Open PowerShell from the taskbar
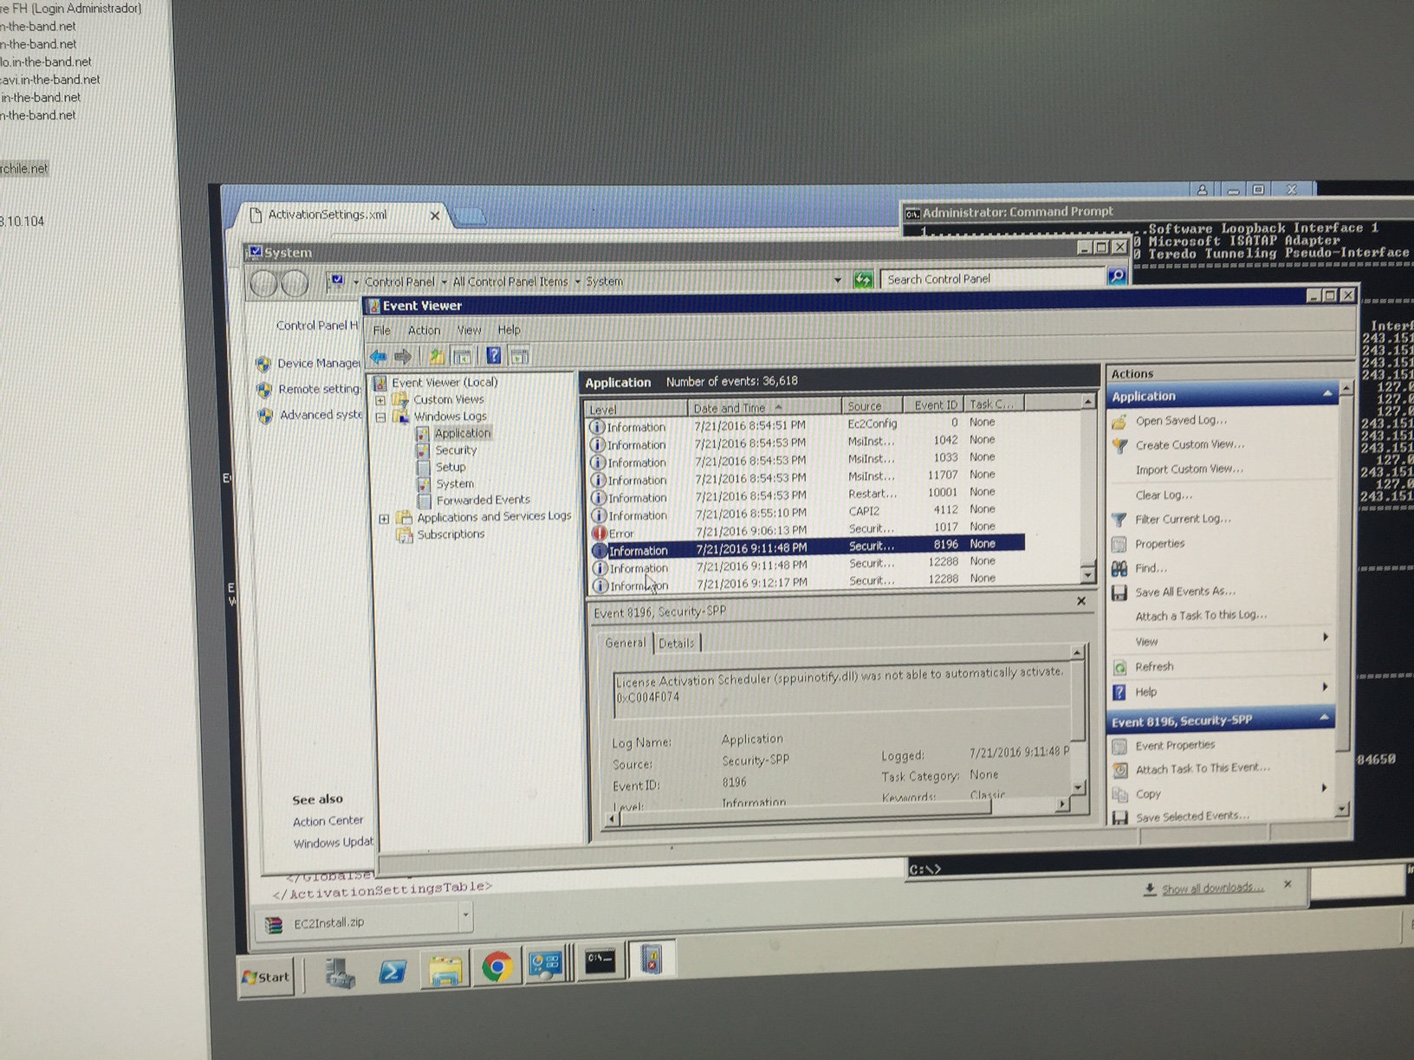 coord(392,973)
